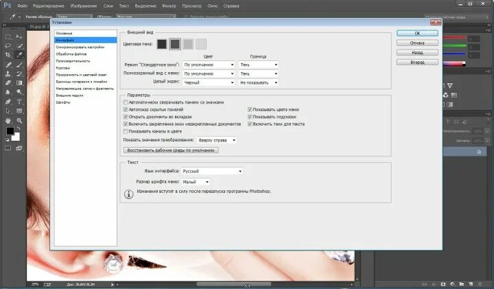
Task: Click the lock icon on the layer row
Action: pos(479,152)
